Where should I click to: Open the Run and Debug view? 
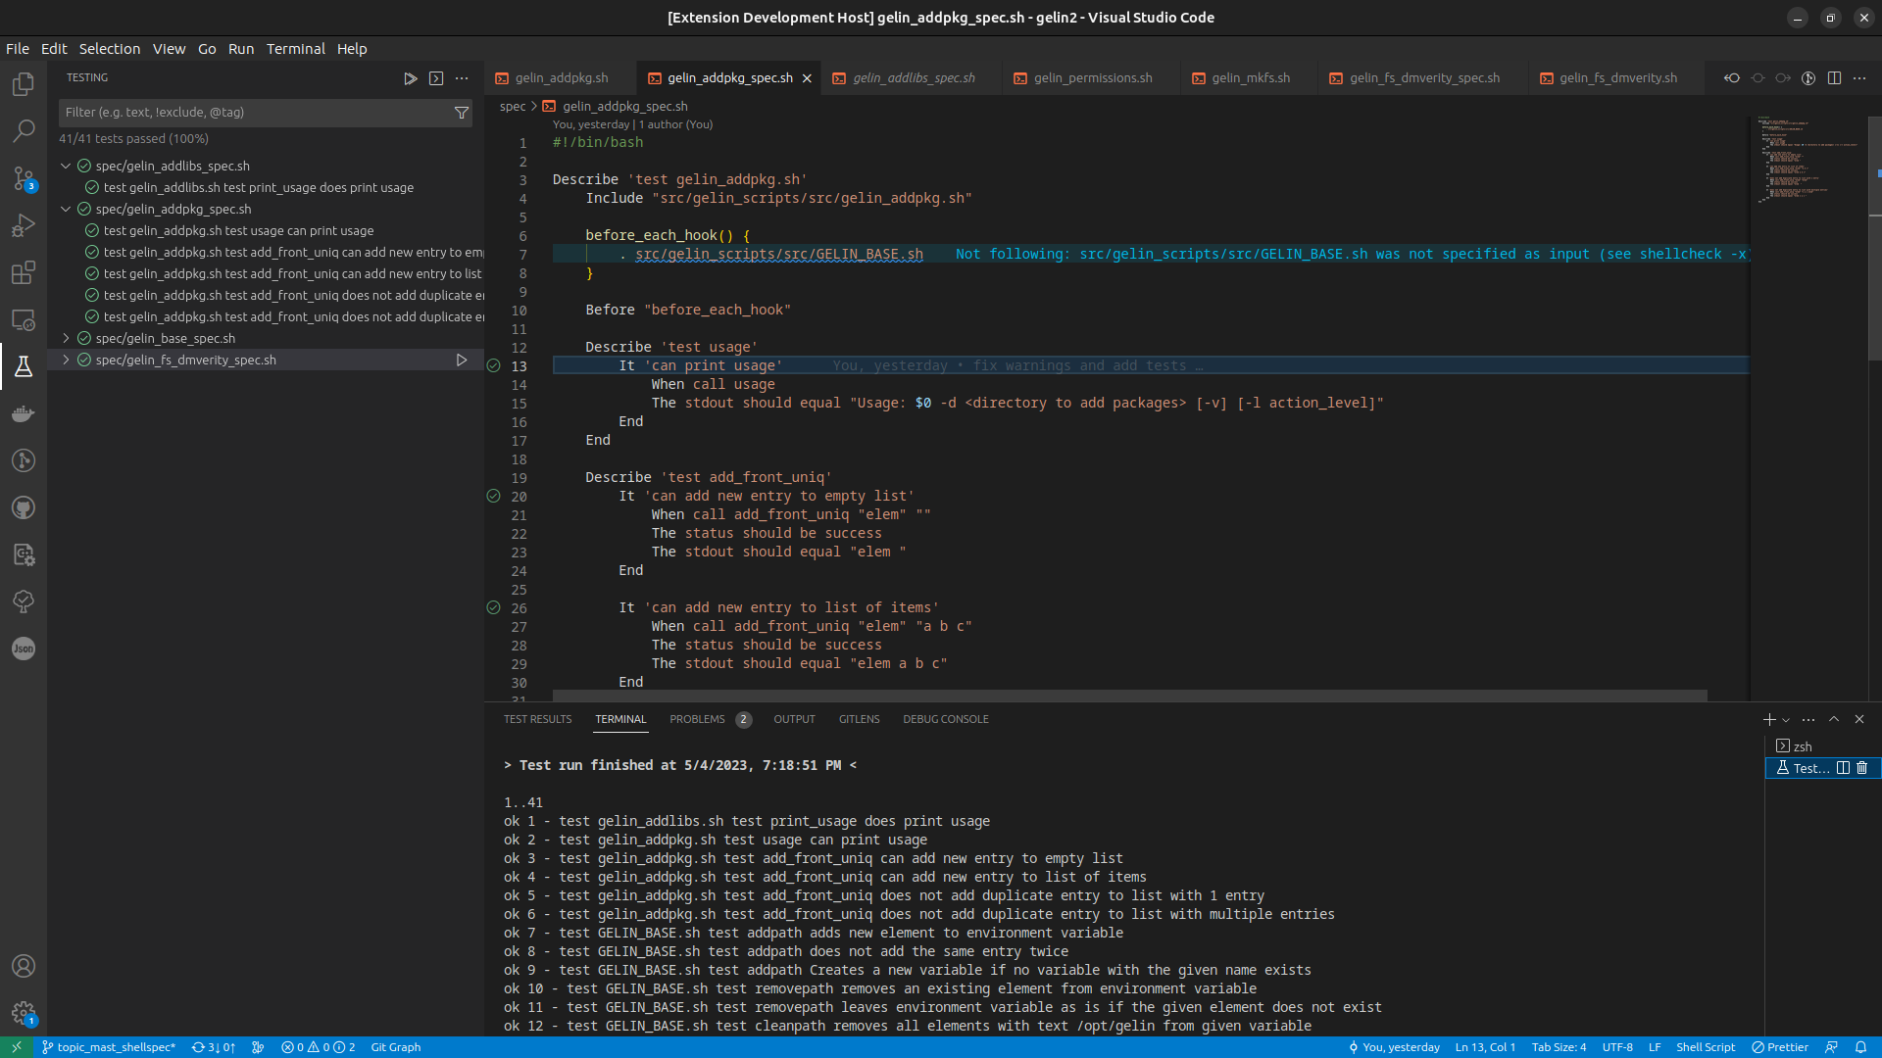(x=24, y=225)
